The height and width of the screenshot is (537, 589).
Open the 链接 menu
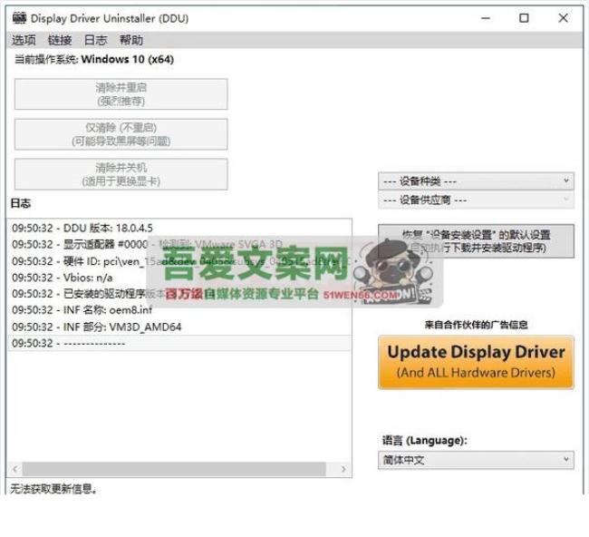[60, 40]
